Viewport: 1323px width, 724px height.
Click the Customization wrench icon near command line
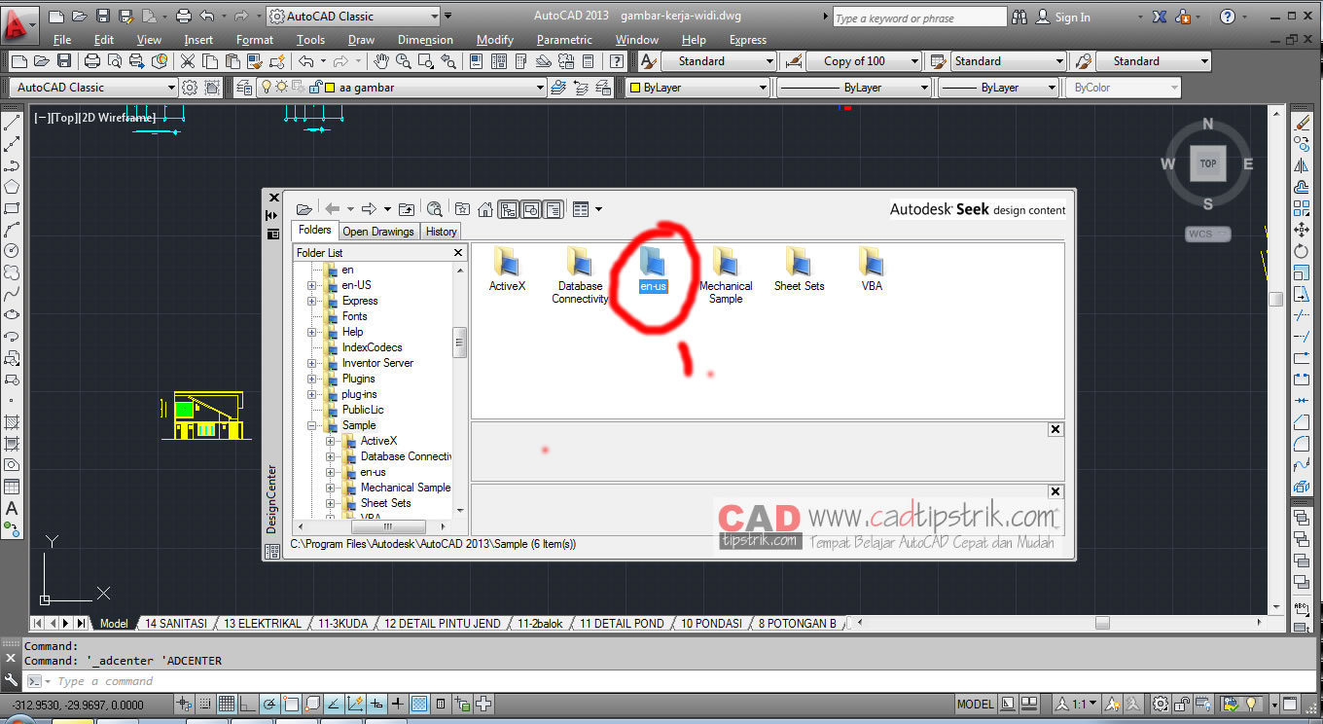(x=11, y=680)
